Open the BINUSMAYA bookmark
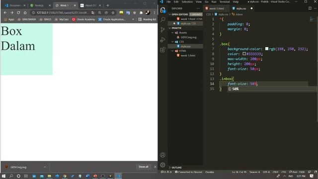The image size is (318, 179). point(27,19)
